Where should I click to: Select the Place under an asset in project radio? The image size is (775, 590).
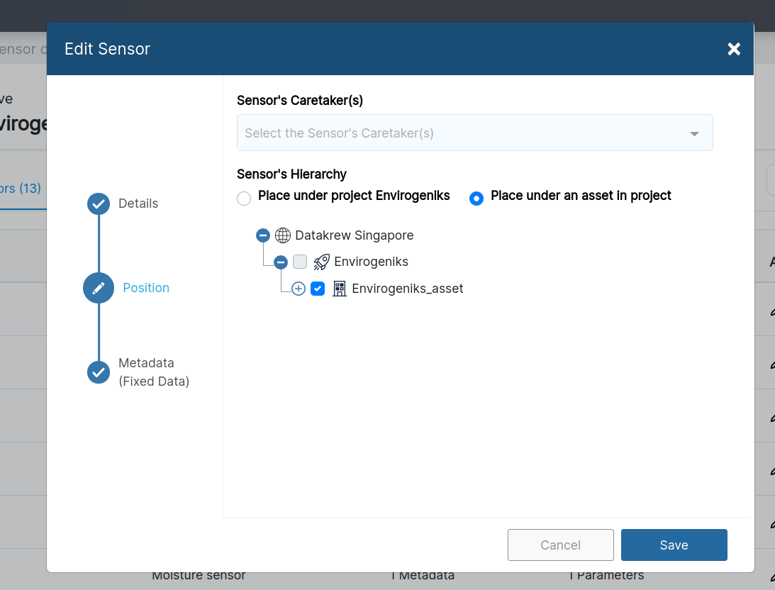(x=476, y=199)
